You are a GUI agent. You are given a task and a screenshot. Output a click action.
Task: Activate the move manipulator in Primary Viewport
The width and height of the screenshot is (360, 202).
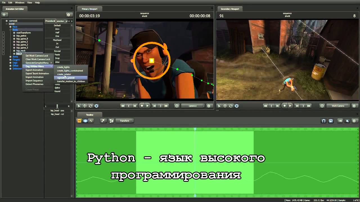point(85,106)
